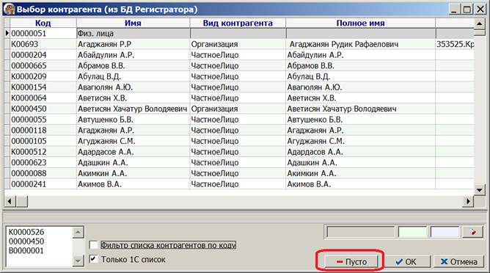The width and height of the screenshot is (490, 273).
Task: Click the Пусто button
Action: pyautogui.click(x=351, y=261)
